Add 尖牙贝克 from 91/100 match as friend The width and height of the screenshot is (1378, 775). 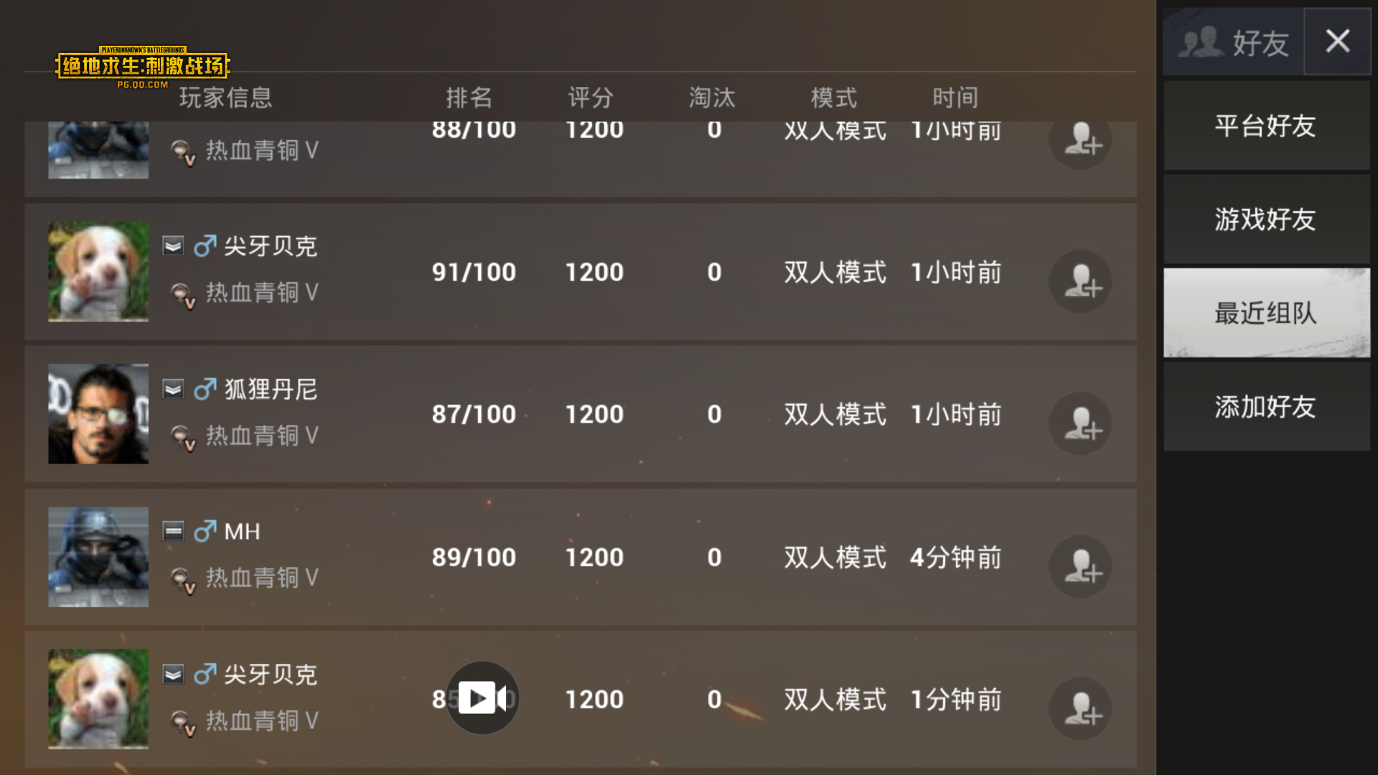point(1080,281)
